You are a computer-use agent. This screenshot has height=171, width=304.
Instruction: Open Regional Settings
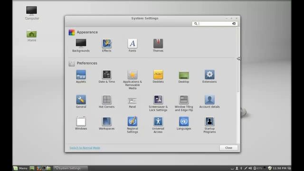pos(133,125)
